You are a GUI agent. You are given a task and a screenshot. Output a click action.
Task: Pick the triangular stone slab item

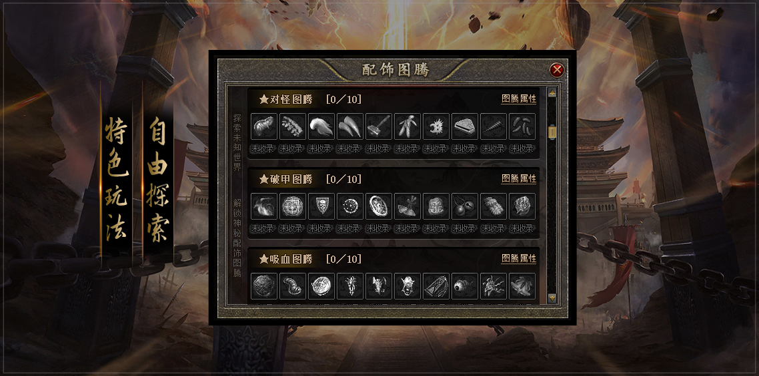coord(465,126)
